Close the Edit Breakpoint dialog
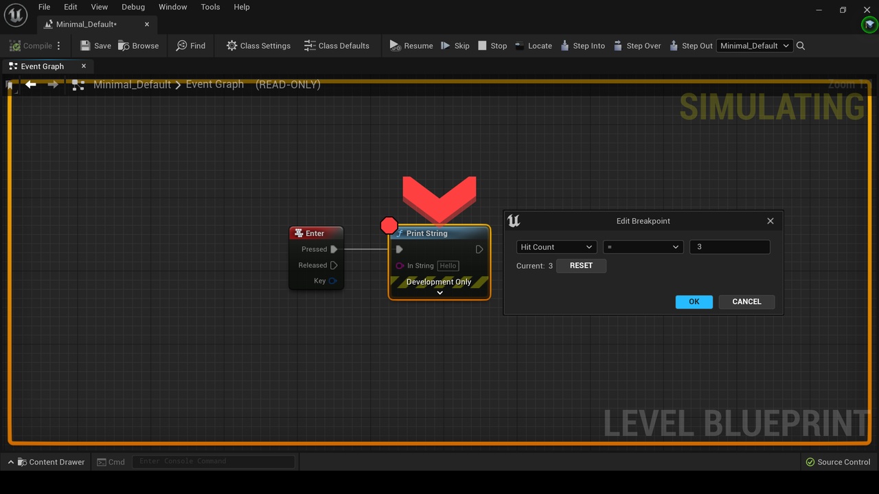This screenshot has height=494, width=879. point(770,221)
